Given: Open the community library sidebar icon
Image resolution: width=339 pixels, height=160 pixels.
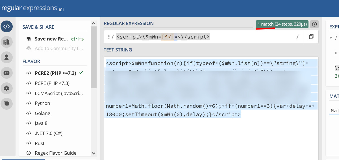Looking at the screenshot, I should tap(7, 42).
